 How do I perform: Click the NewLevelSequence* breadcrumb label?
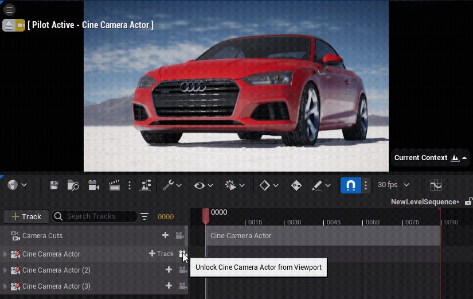(x=425, y=202)
